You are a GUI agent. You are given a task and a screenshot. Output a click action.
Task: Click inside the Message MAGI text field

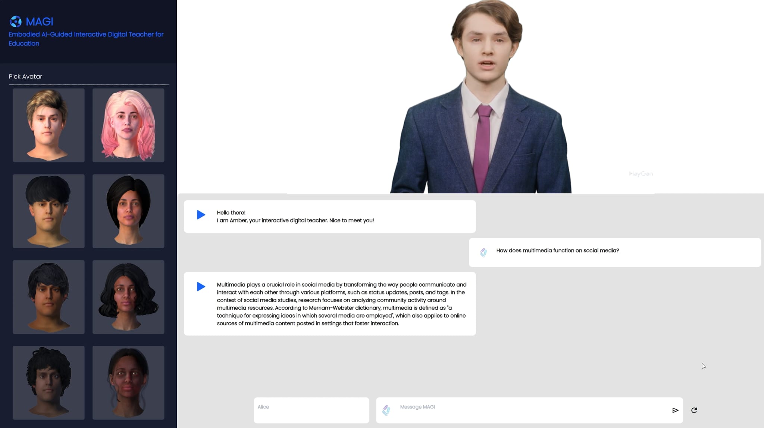pyautogui.click(x=485, y=410)
